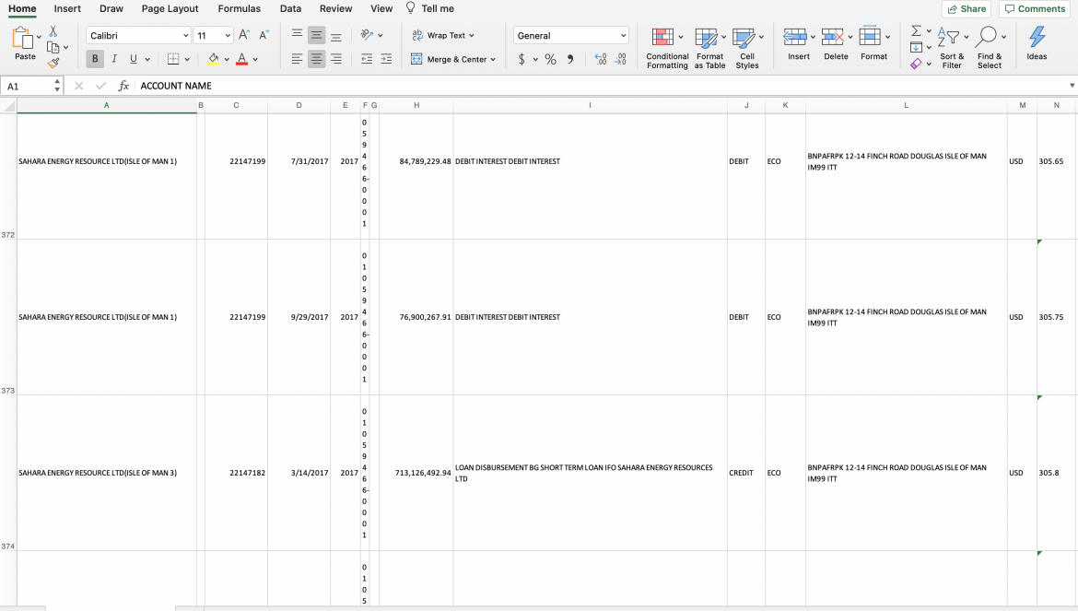1078x611 pixels.
Task: Click Insert cells icon
Action: click(795, 37)
